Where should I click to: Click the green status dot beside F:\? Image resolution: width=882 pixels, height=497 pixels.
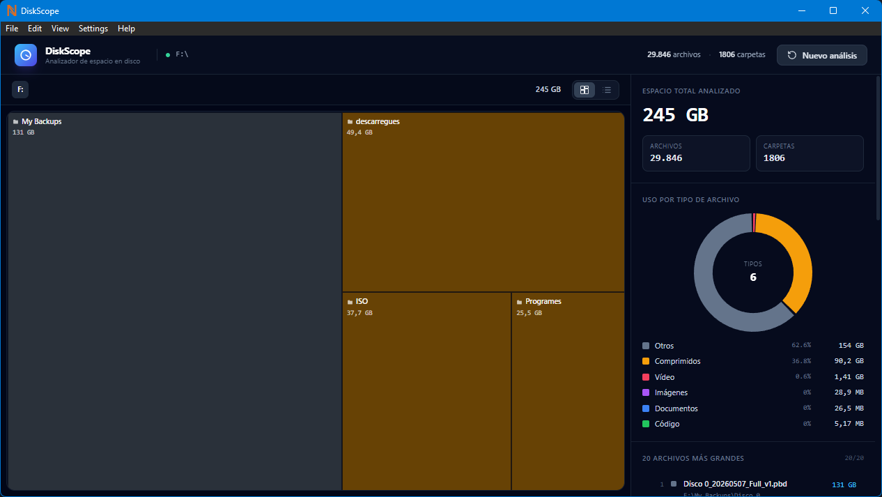click(x=168, y=54)
